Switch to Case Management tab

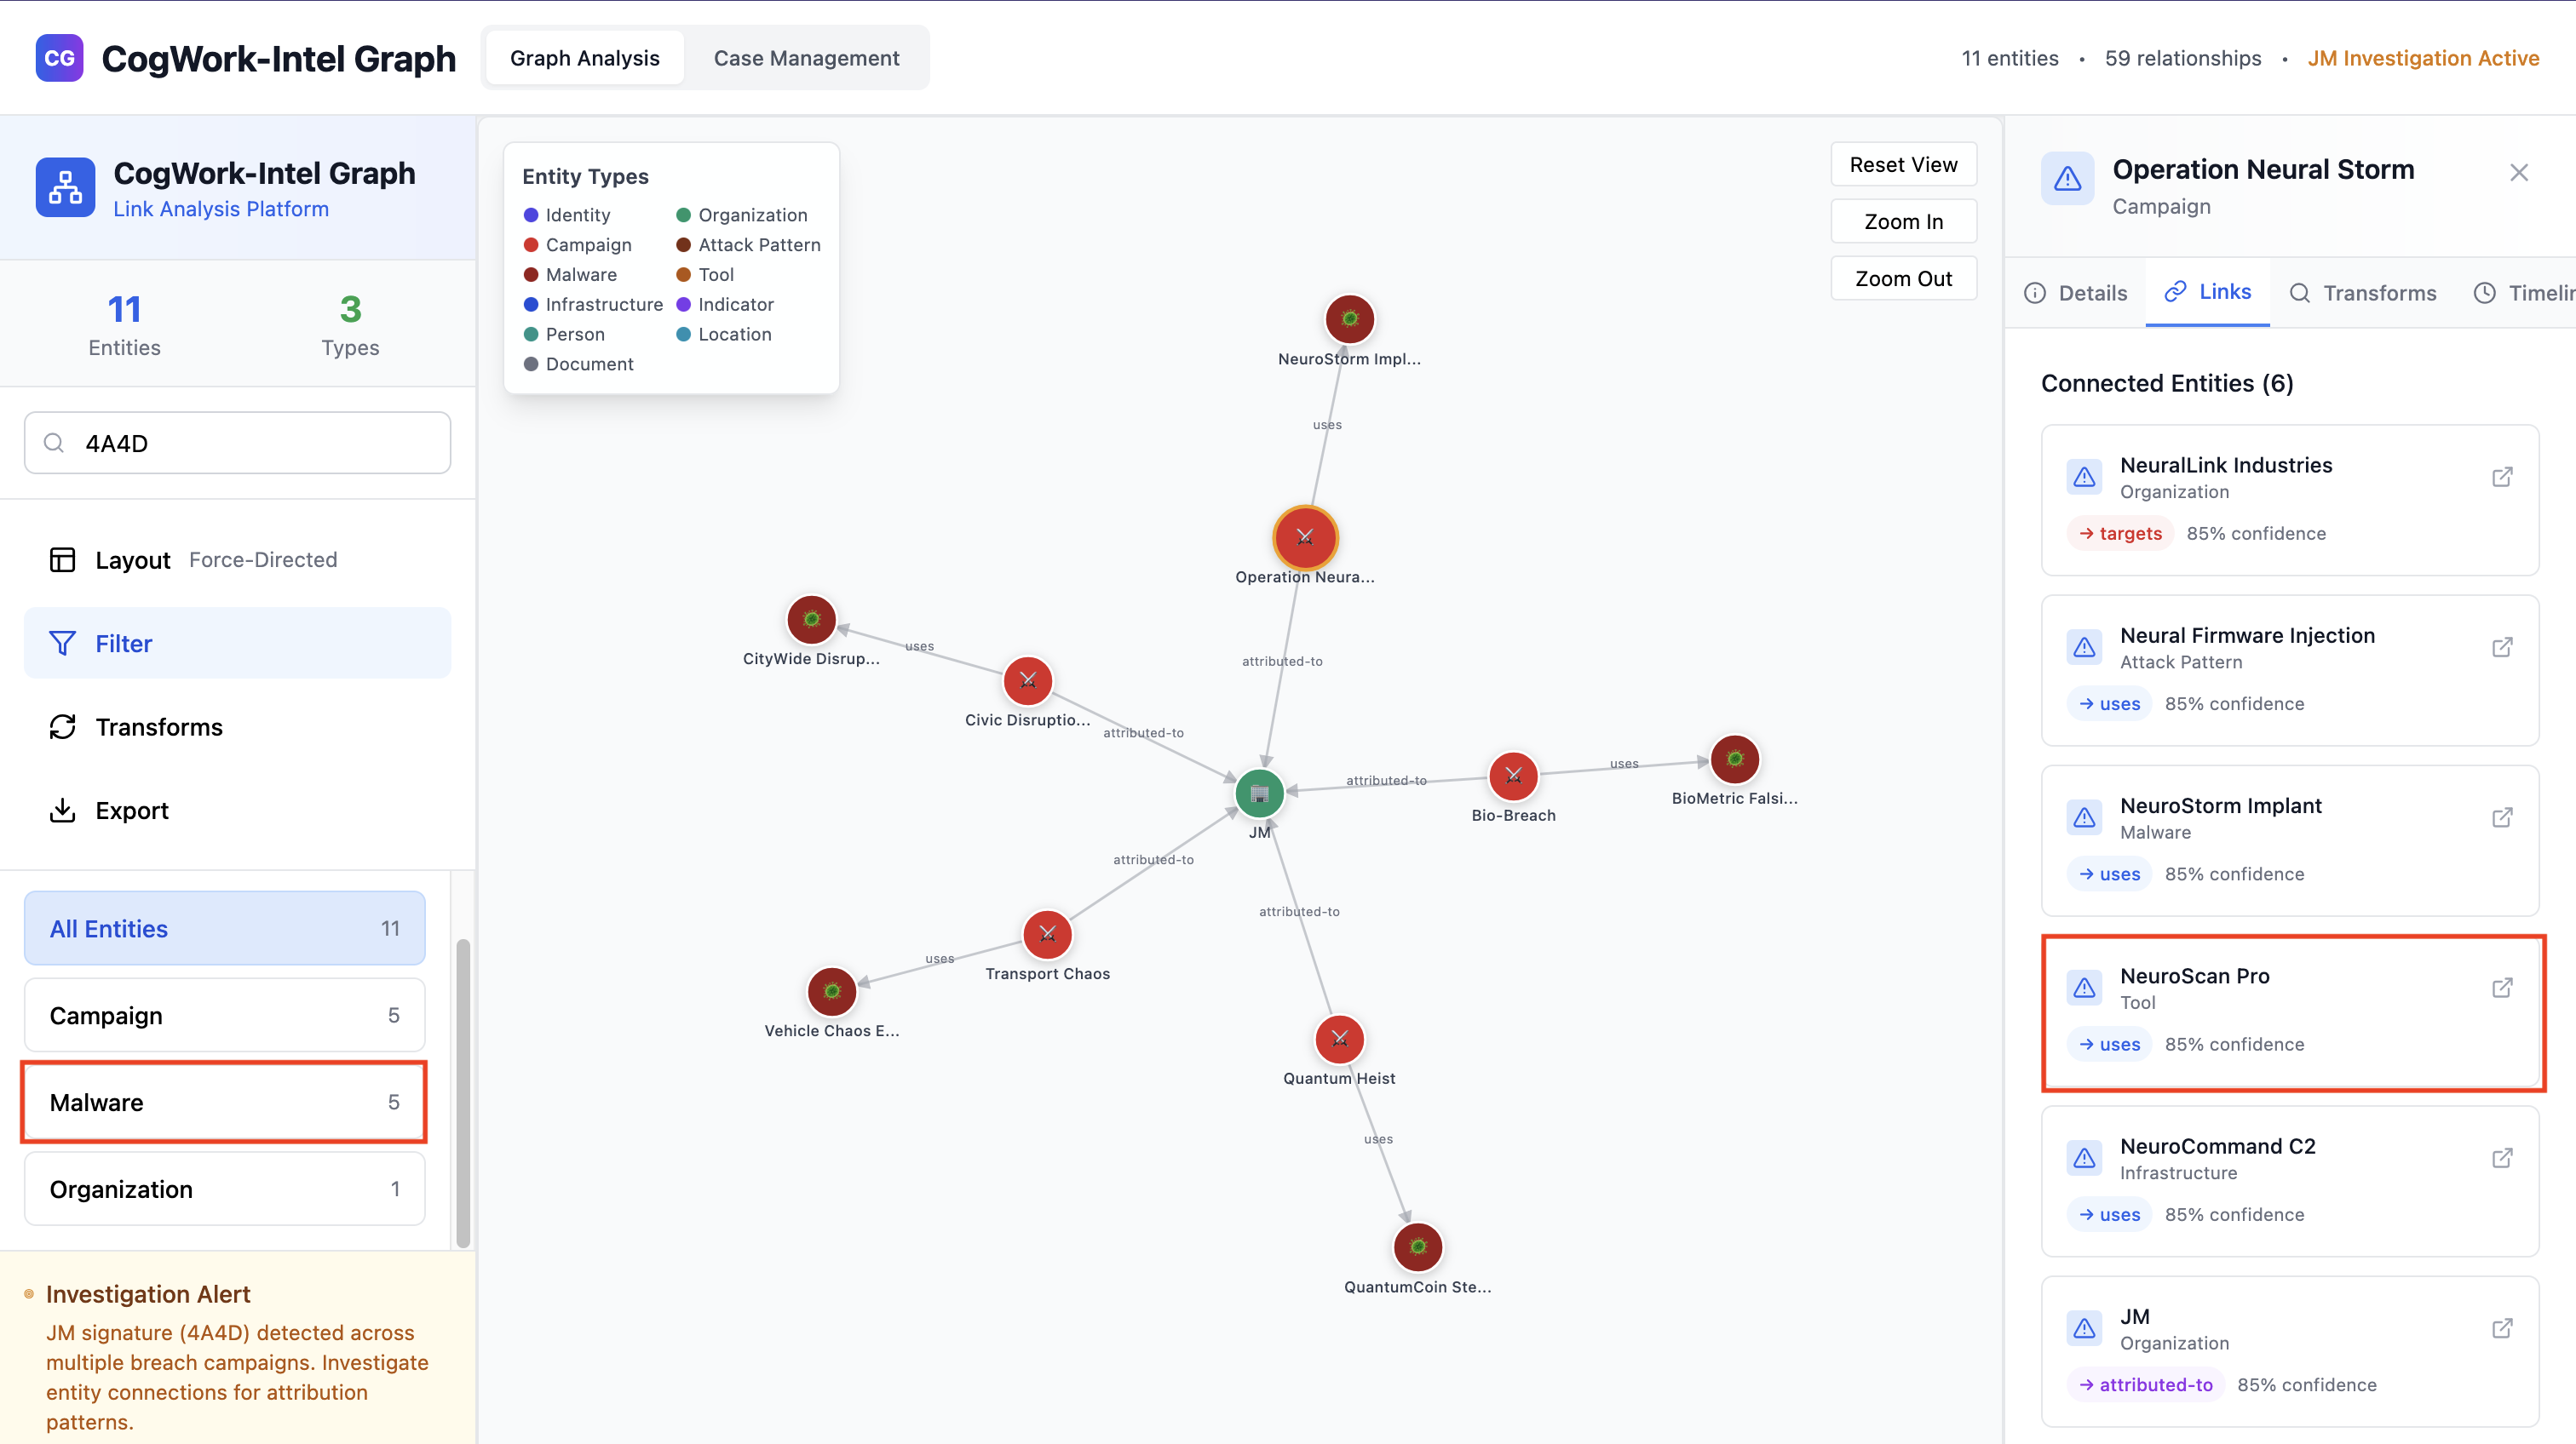(x=806, y=58)
